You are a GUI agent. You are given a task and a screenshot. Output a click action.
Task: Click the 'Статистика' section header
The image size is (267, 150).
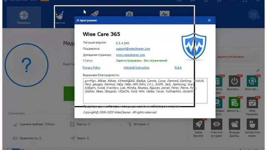[16, 113]
